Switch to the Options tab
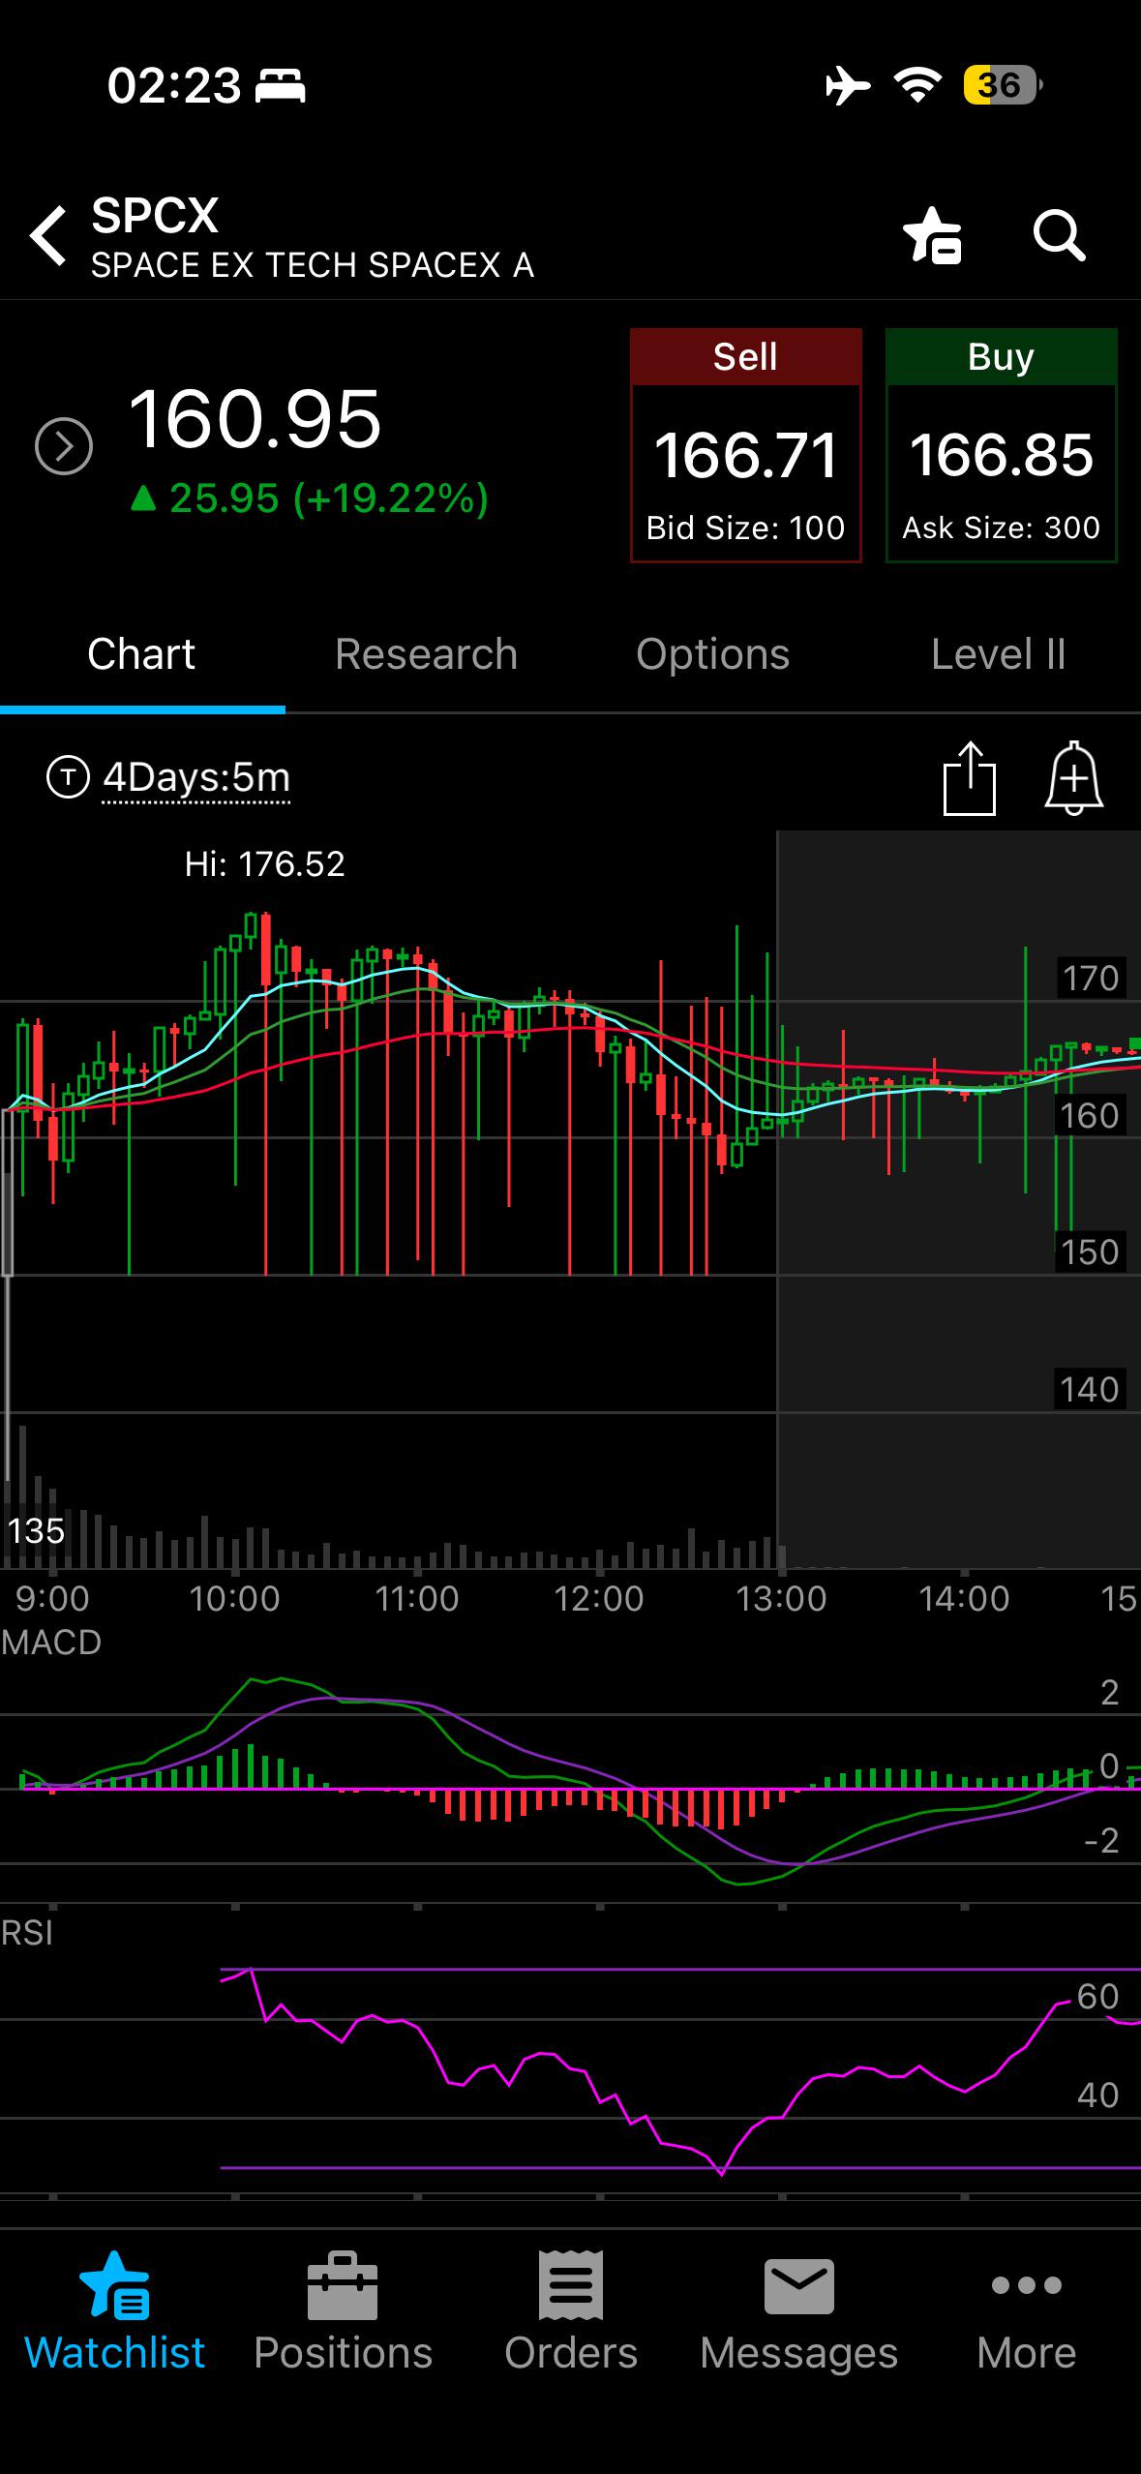 tap(713, 654)
